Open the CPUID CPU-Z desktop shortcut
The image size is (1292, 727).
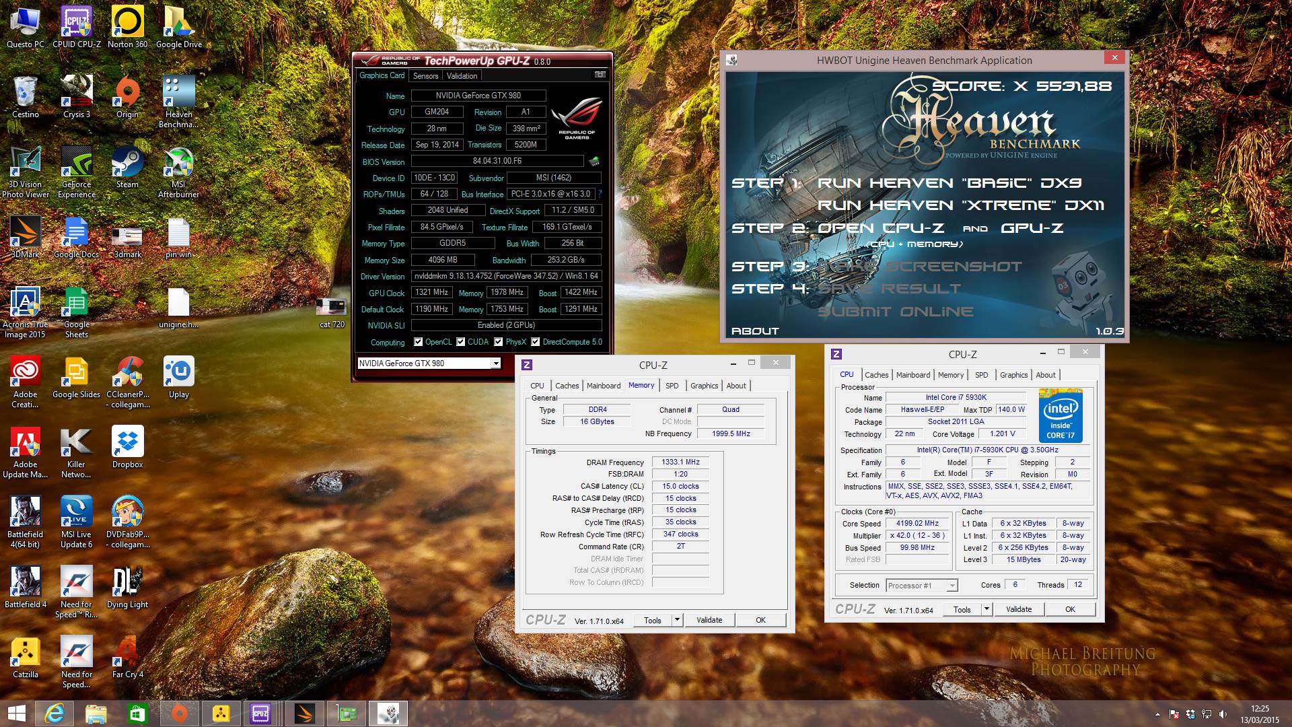click(x=77, y=27)
